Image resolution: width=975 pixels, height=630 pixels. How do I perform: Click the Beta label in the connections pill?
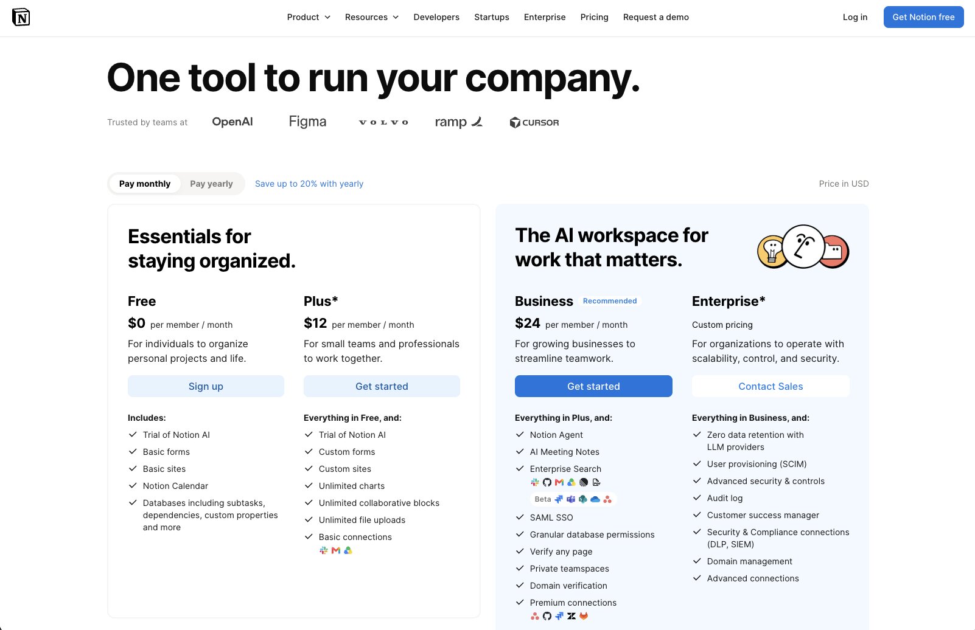click(543, 499)
